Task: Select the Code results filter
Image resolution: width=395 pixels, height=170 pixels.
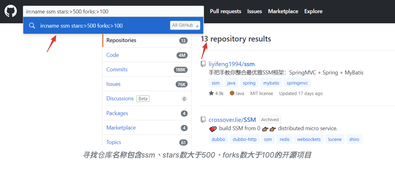Action: (147, 55)
